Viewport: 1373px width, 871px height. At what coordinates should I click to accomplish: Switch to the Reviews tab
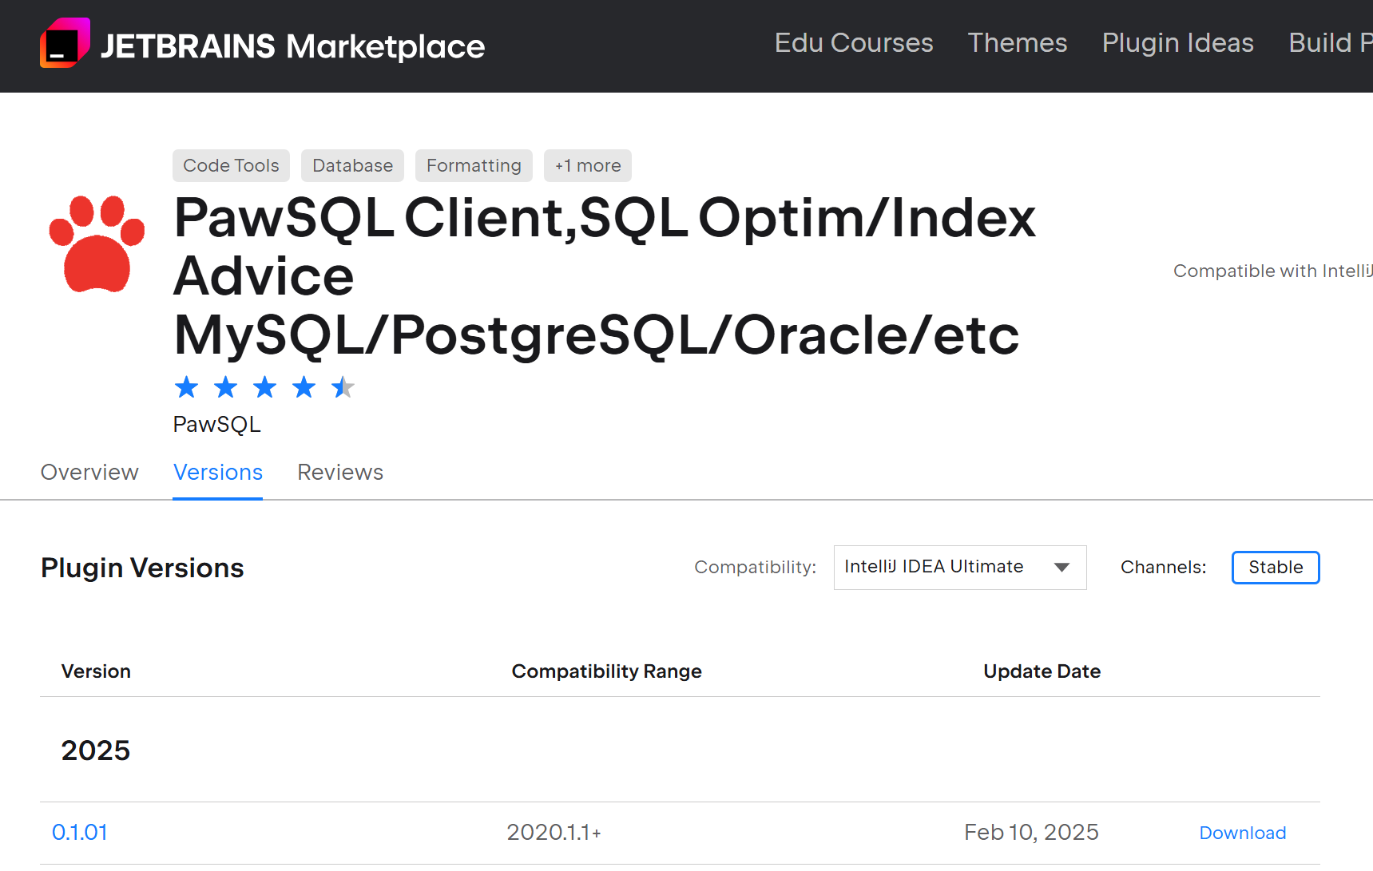coord(340,473)
